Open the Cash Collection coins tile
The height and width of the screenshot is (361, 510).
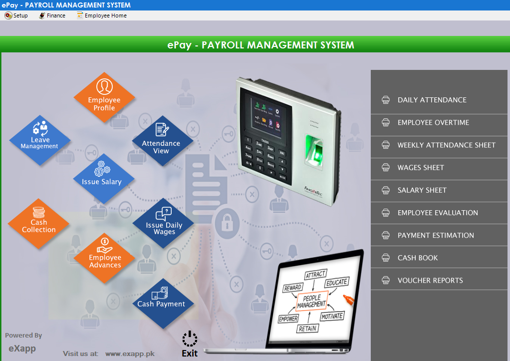click(38, 221)
